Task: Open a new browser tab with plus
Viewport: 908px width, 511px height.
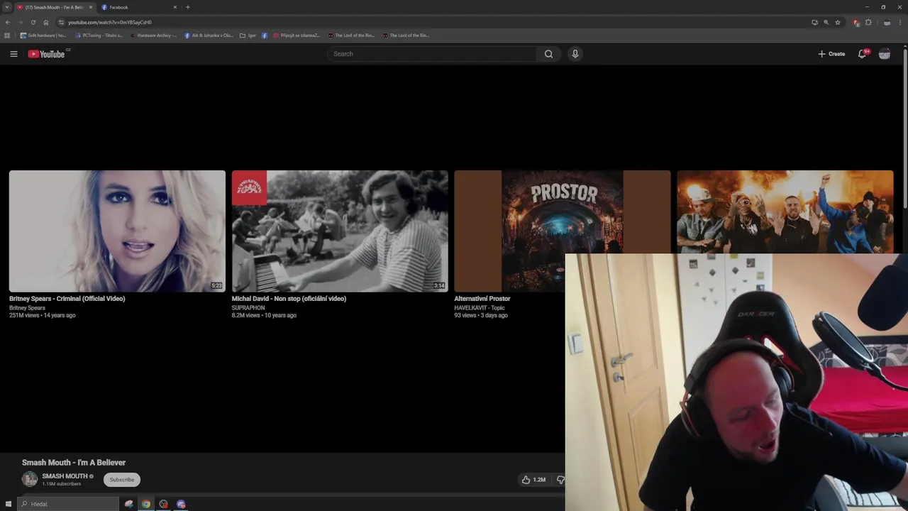Action: point(187,7)
